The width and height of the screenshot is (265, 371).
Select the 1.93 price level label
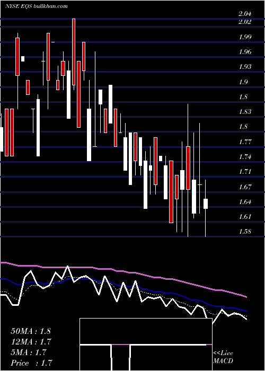pos(245,66)
